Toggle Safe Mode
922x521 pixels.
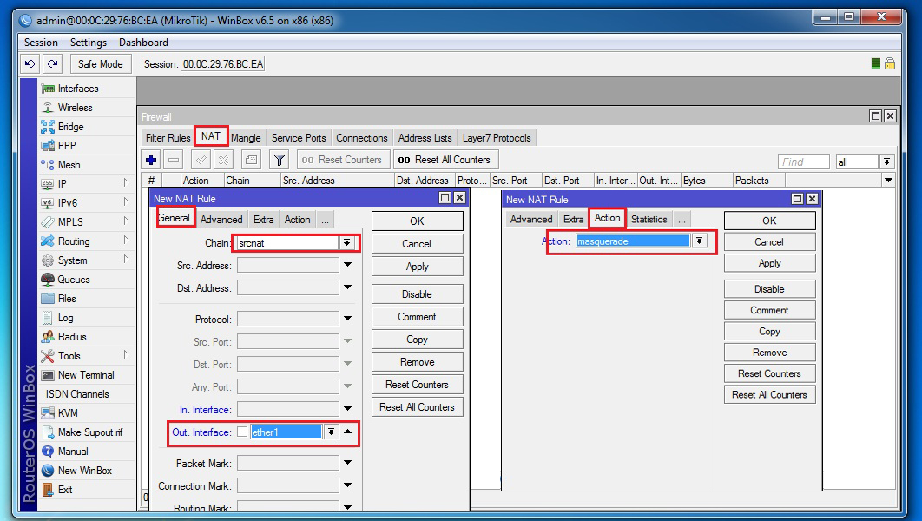pos(101,63)
